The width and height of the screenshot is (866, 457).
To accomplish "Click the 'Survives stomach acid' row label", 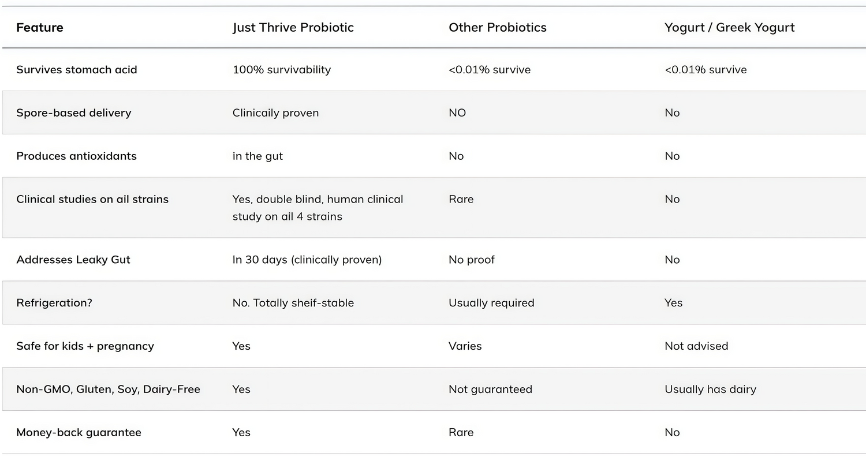I will 77,70.
